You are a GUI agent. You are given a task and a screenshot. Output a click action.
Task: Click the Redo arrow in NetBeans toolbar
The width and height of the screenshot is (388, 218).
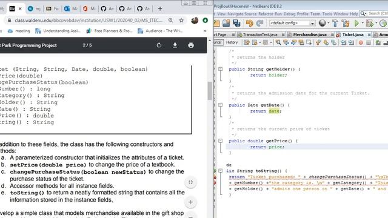tap(259, 23)
